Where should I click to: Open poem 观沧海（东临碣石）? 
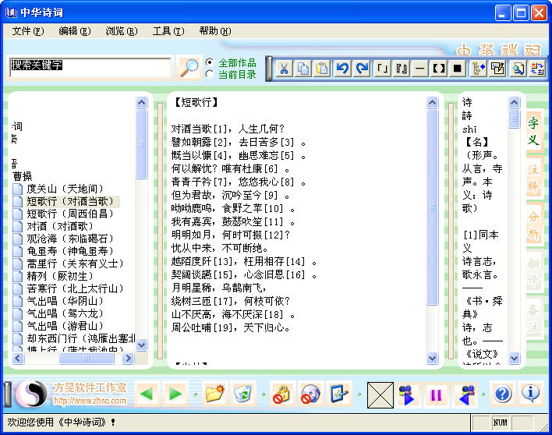pos(70,239)
